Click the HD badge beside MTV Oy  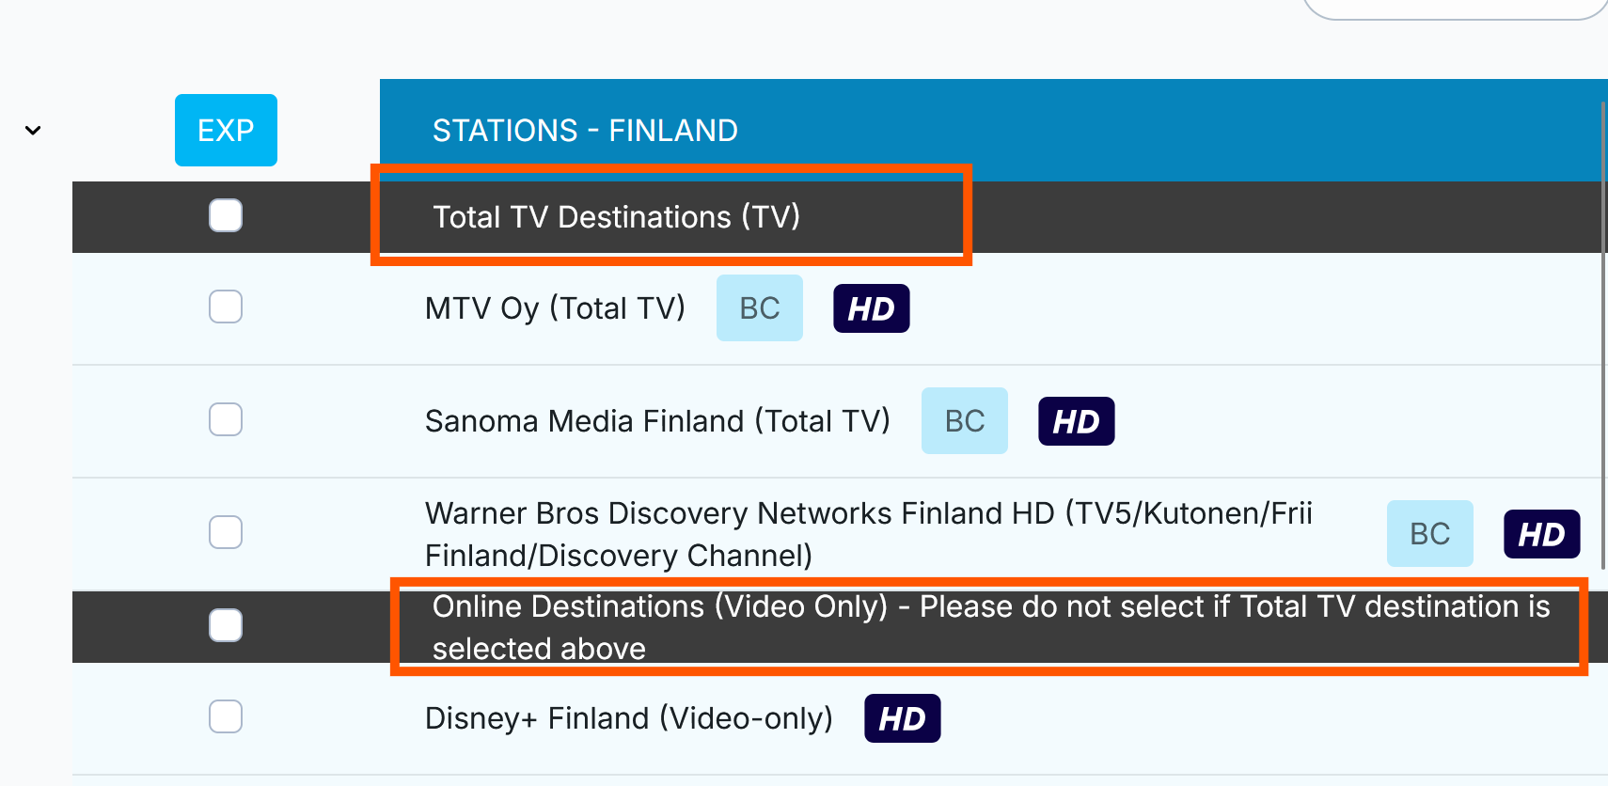click(871, 308)
